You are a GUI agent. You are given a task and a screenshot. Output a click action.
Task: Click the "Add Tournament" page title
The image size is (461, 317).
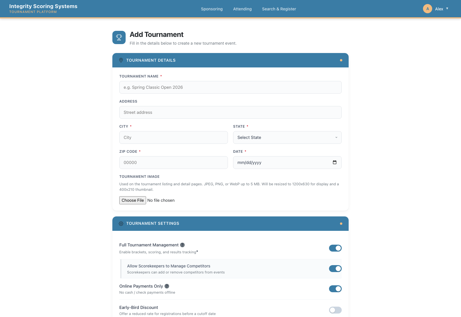156,35
